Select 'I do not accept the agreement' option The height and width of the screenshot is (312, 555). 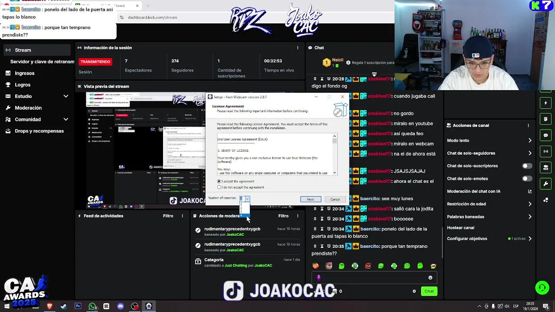coord(219,187)
